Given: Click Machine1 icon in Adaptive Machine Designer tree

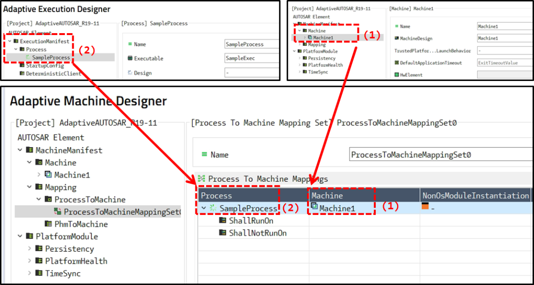Looking at the screenshot, I should [48, 174].
